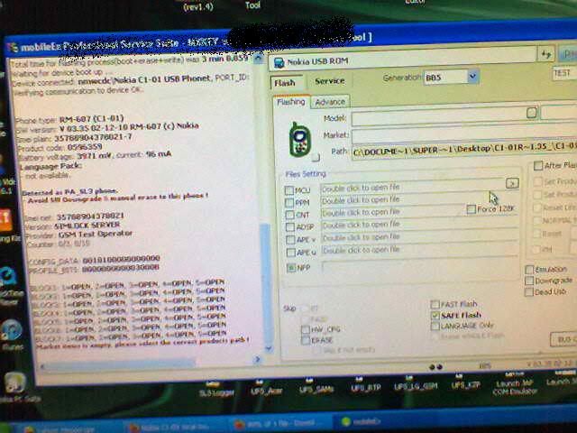577x433 pixels.
Task: Tick the ERASE skip checkbox
Action: 305,340
